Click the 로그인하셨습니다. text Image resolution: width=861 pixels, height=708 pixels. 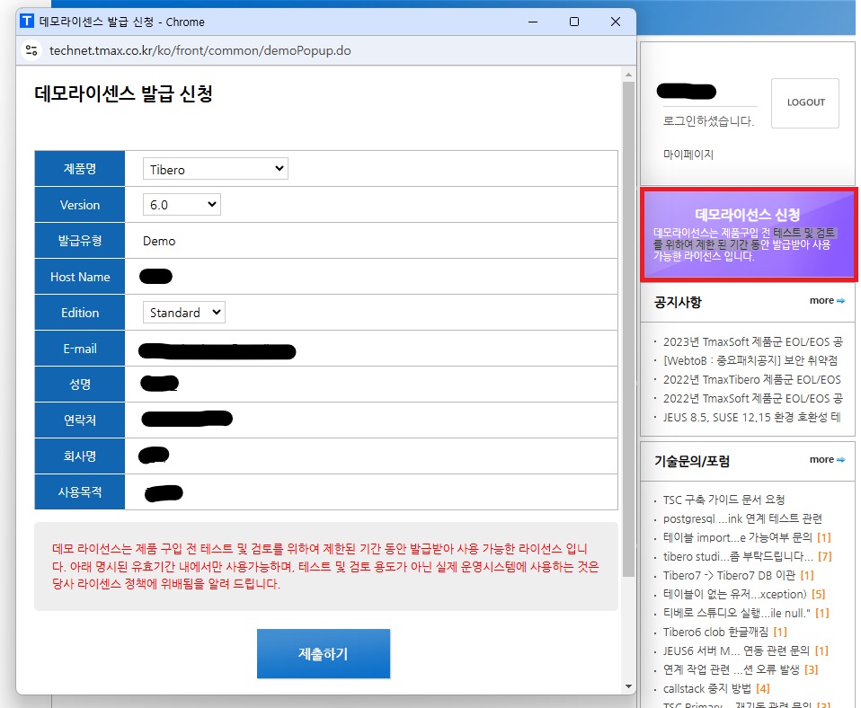pos(708,120)
